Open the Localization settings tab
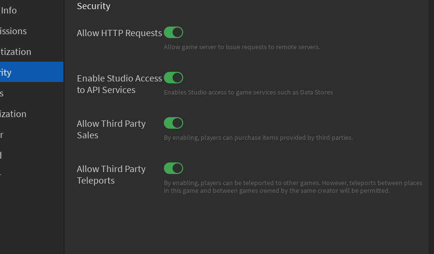This screenshot has width=434, height=254. (14, 114)
